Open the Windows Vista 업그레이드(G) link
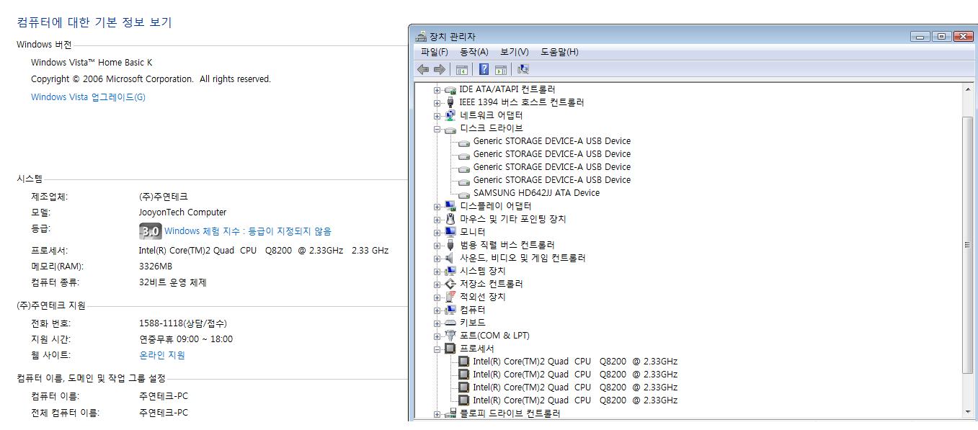Viewport: 978px width, 430px height. [x=88, y=97]
